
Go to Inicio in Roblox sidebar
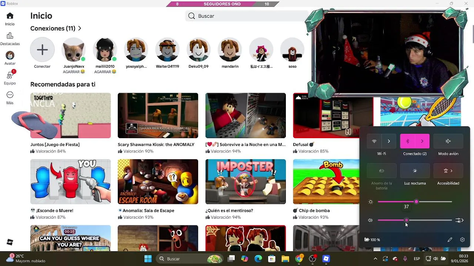point(10,19)
